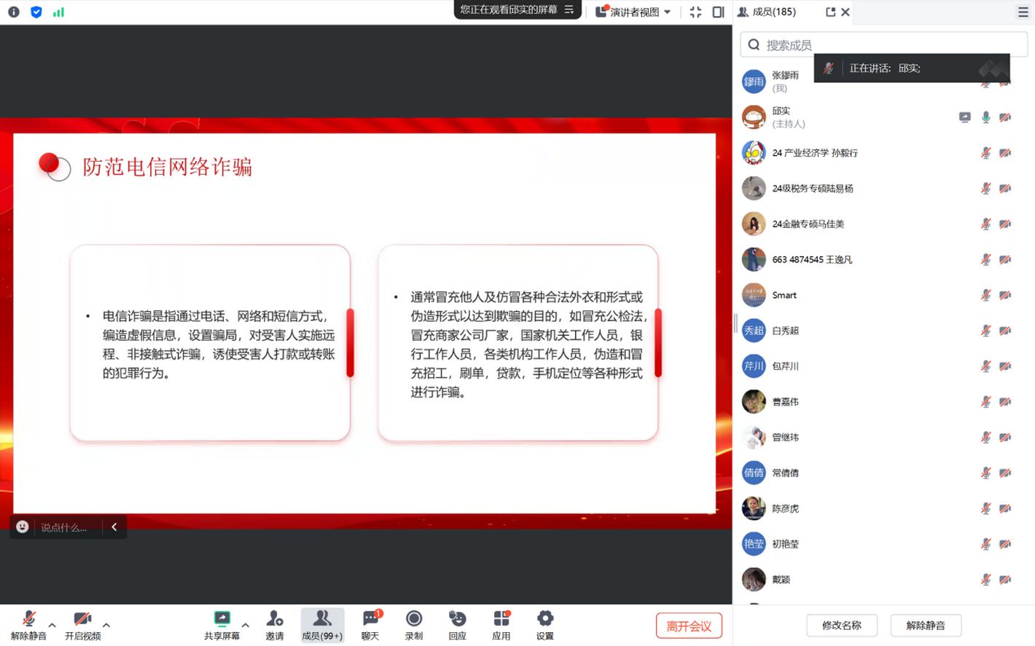The width and height of the screenshot is (1035, 646).
Task: Click the 修改名称 button
Action: (842, 625)
